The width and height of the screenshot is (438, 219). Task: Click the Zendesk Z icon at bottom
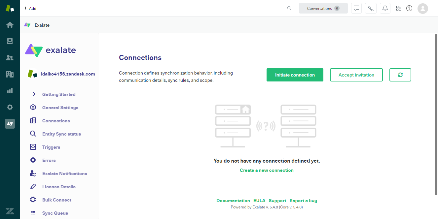[x=10, y=211]
